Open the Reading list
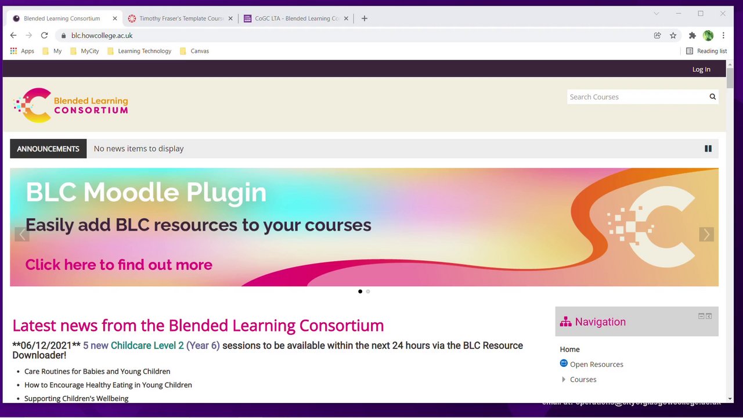743x418 pixels. (x=706, y=51)
